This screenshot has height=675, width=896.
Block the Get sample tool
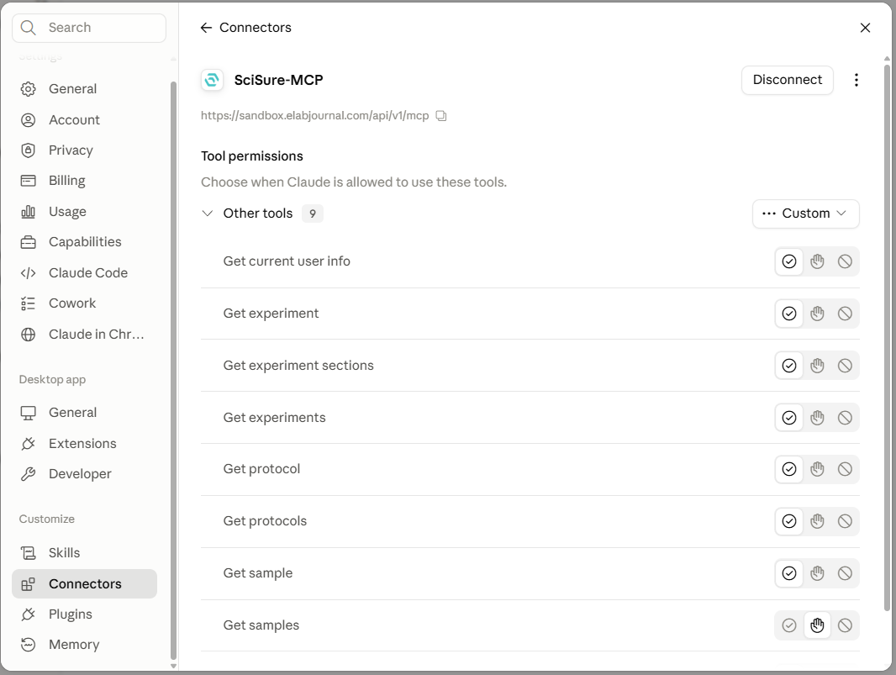pyautogui.click(x=845, y=573)
